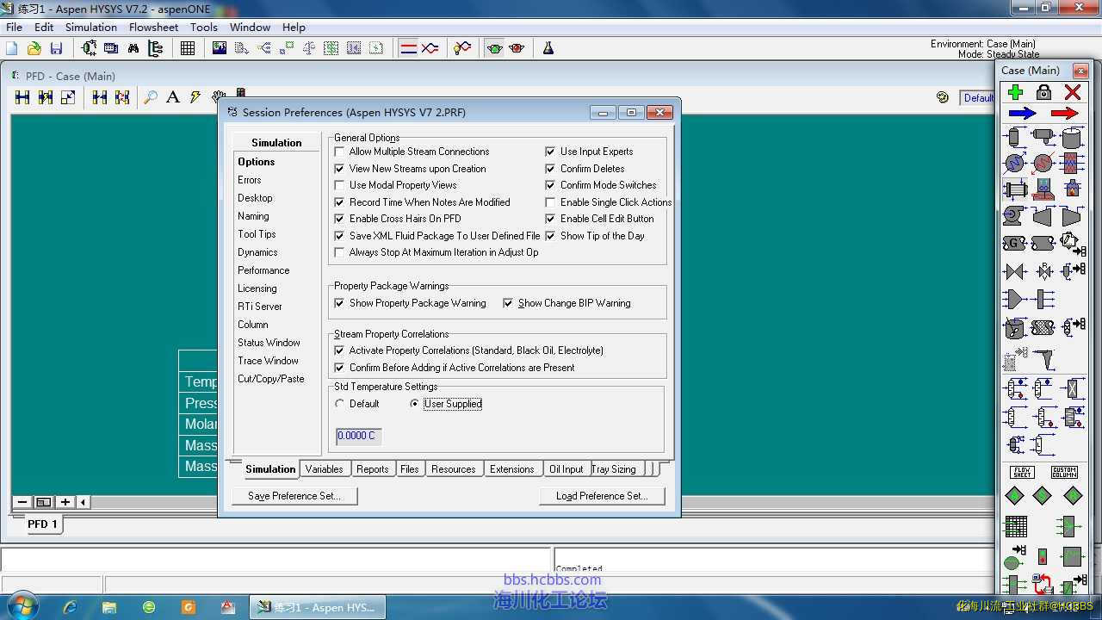Click the PFD 1 sheet tab
The height and width of the screenshot is (620, 1102).
click(42, 524)
